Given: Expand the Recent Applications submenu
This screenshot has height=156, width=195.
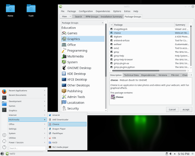Looking at the screenshot, I should tap(27, 91).
